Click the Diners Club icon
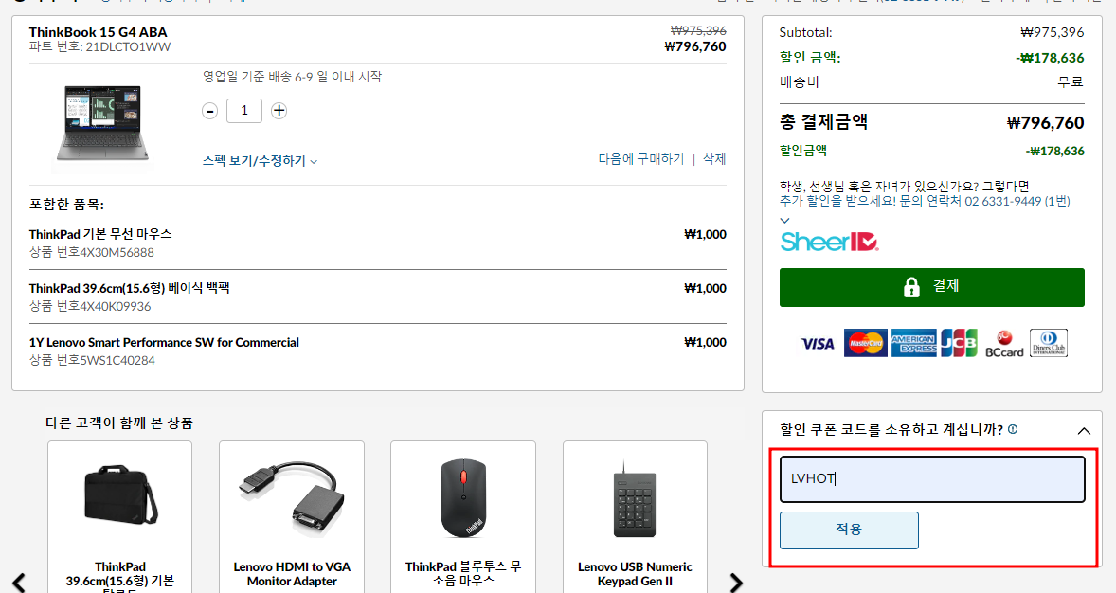The height and width of the screenshot is (593, 1116). tap(1049, 343)
